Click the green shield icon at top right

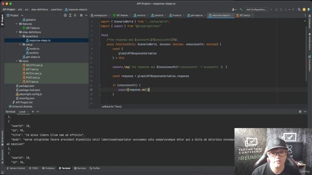pyautogui.click(x=309, y=9)
